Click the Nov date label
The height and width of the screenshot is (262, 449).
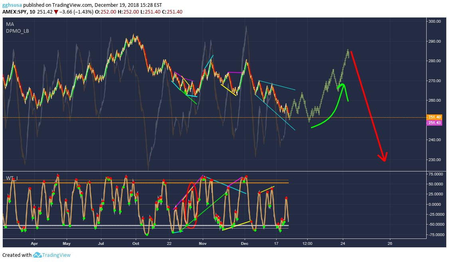[x=202, y=244]
